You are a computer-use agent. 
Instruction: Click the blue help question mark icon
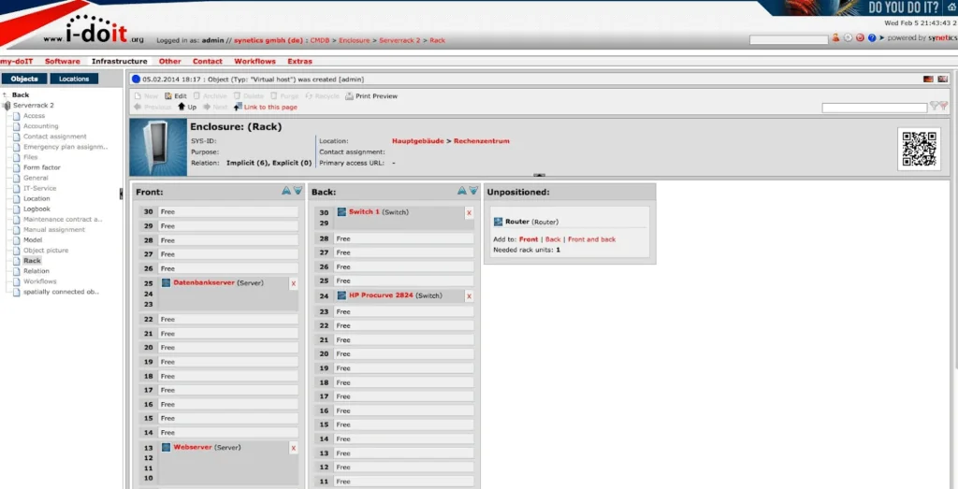[872, 38]
